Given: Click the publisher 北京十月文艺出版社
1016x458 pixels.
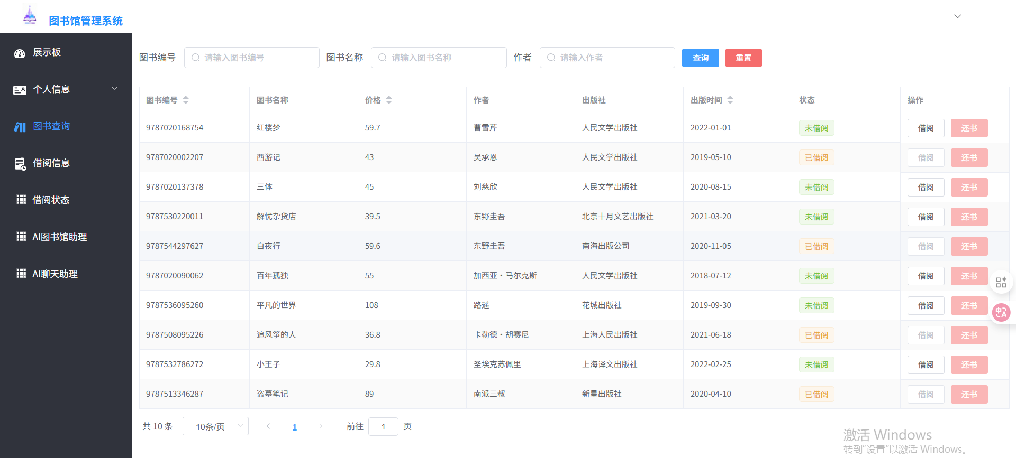Looking at the screenshot, I should pyautogui.click(x=618, y=217).
